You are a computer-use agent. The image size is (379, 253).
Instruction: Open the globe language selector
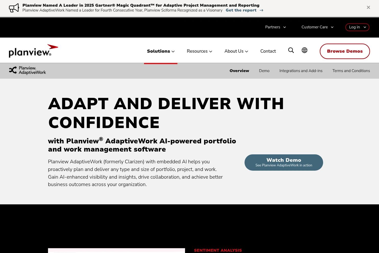click(304, 50)
